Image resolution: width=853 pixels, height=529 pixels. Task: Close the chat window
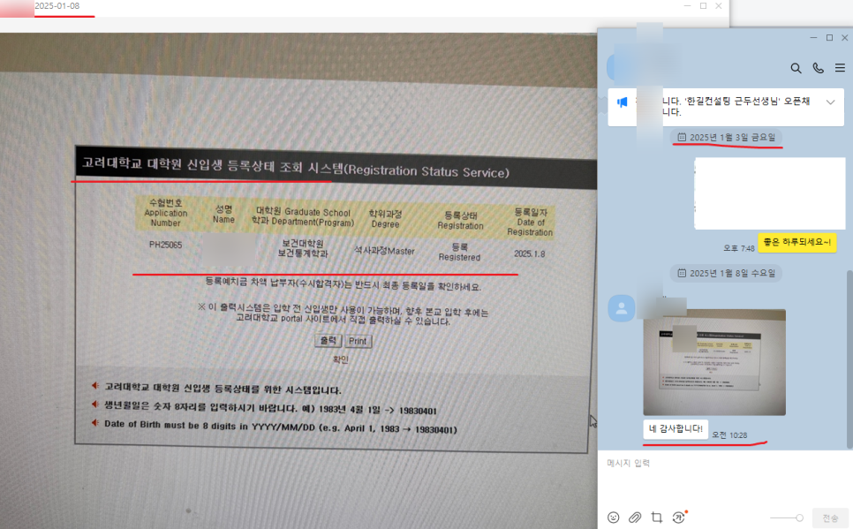(x=845, y=38)
